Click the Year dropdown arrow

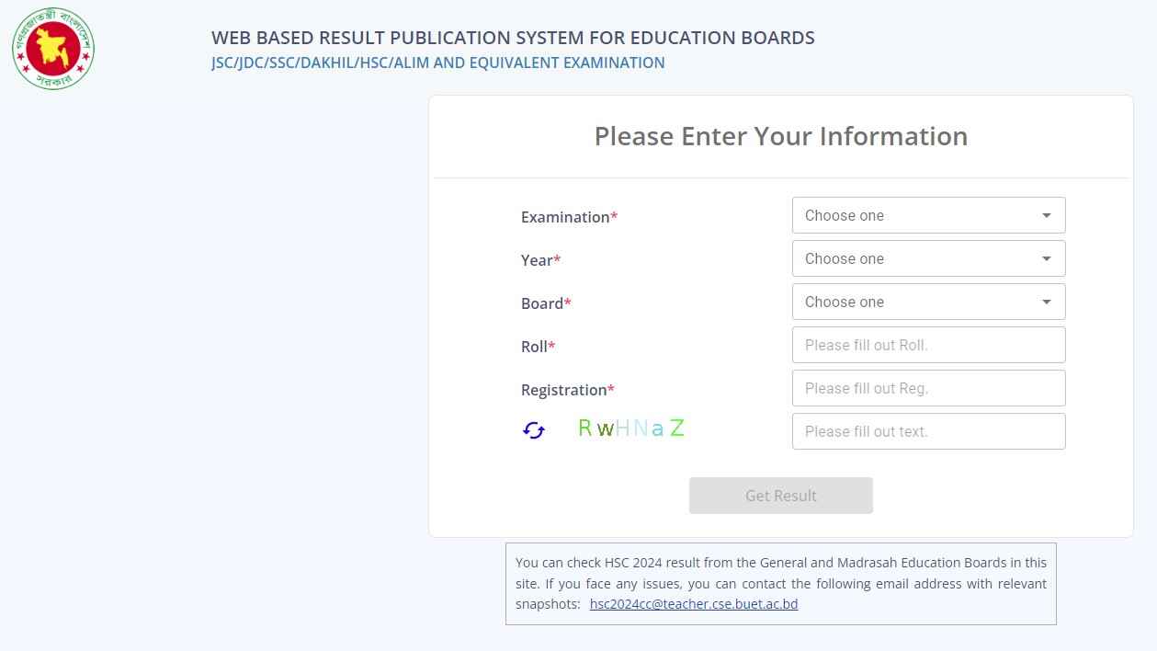coord(1046,258)
